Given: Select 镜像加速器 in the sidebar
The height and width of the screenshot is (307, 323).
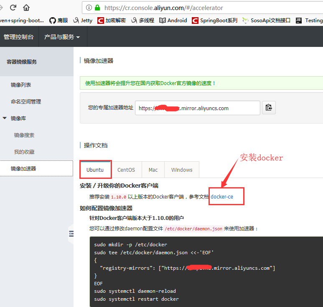Looking at the screenshot, I should coord(36,168).
